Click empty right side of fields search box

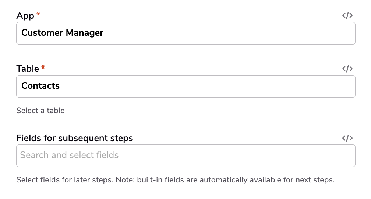(237, 156)
